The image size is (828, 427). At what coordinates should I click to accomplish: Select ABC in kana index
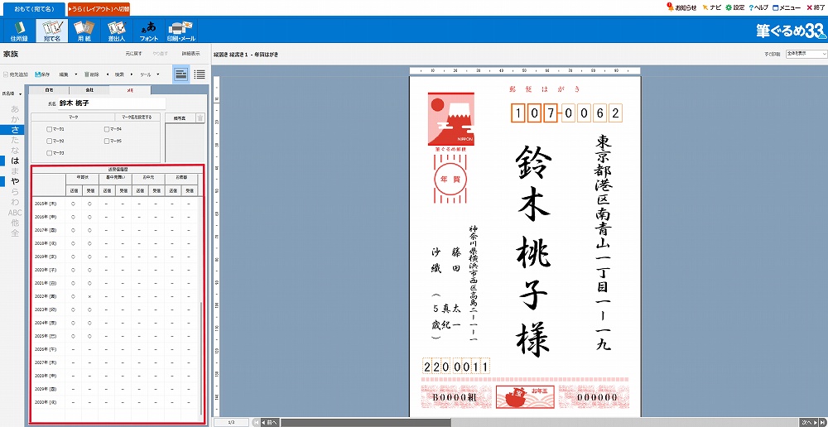[x=15, y=212]
